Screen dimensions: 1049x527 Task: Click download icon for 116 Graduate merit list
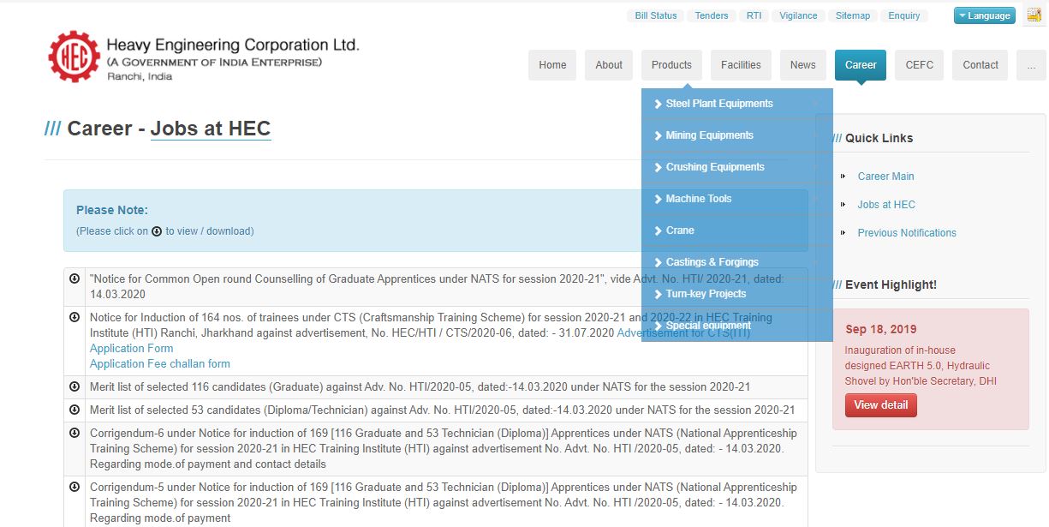point(74,386)
